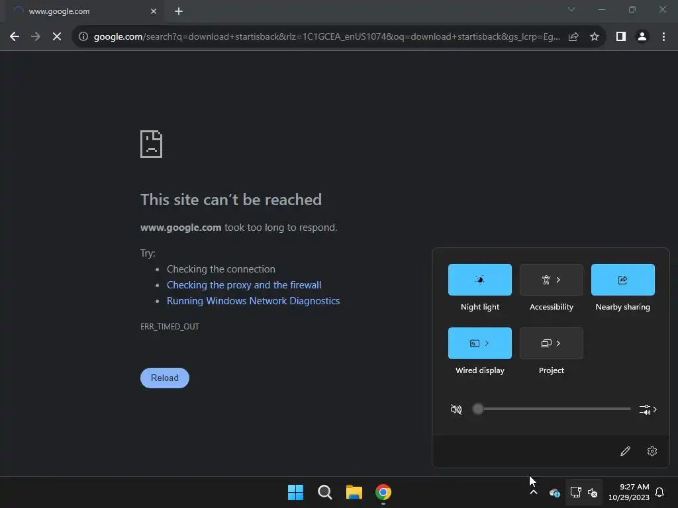
Task: Click the forward navigation arrow
Action: (36, 37)
